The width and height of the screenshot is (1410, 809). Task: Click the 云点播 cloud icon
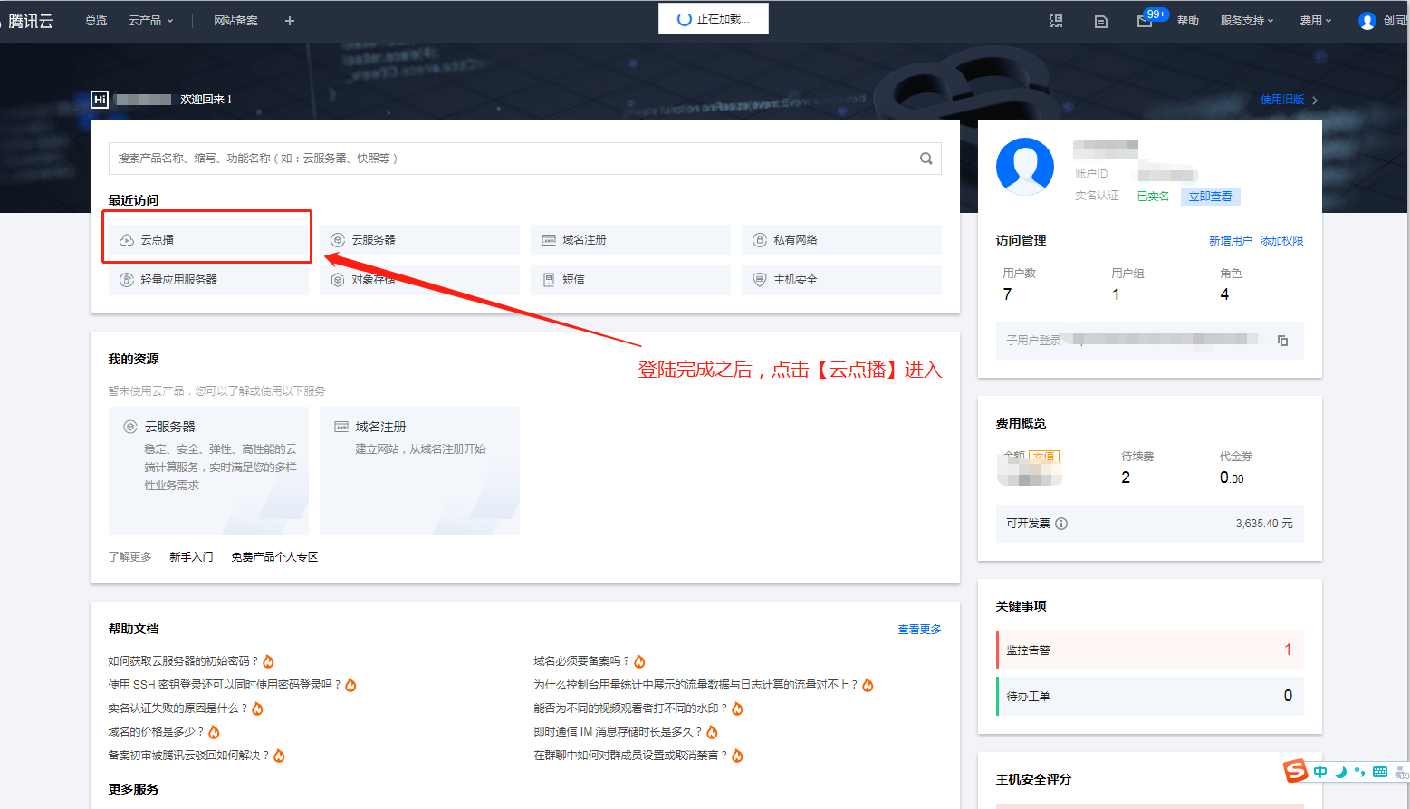coord(127,240)
